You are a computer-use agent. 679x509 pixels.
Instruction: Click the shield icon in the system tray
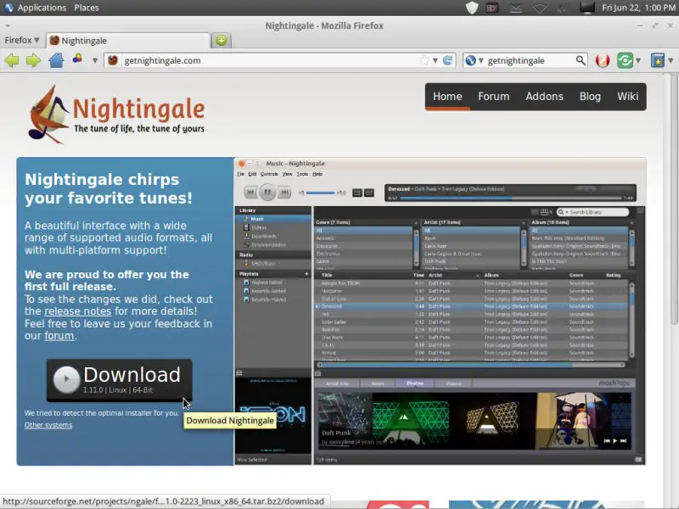(x=472, y=8)
